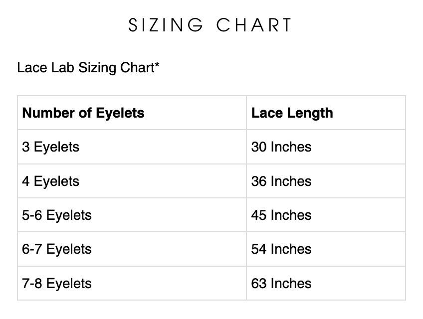Click the word SIZING in the heading
Viewport: 423px width, 319px height.
coord(166,25)
